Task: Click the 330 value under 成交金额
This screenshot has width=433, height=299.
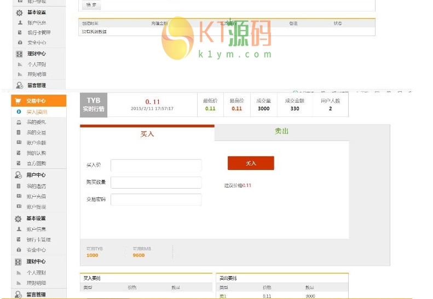Action: point(295,109)
